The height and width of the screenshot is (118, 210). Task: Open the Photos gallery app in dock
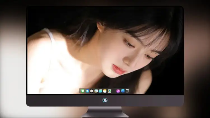tap(109, 91)
